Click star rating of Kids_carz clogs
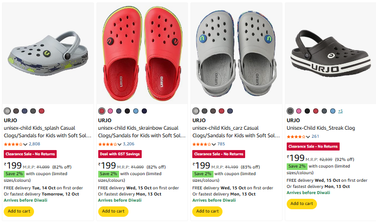 click(x=202, y=144)
